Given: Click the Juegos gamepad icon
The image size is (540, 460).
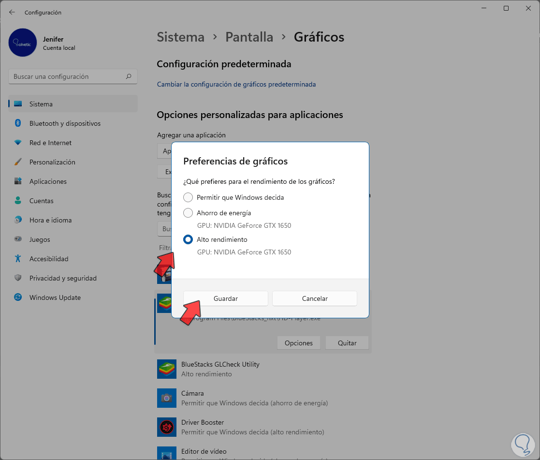Looking at the screenshot, I should [18, 239].
